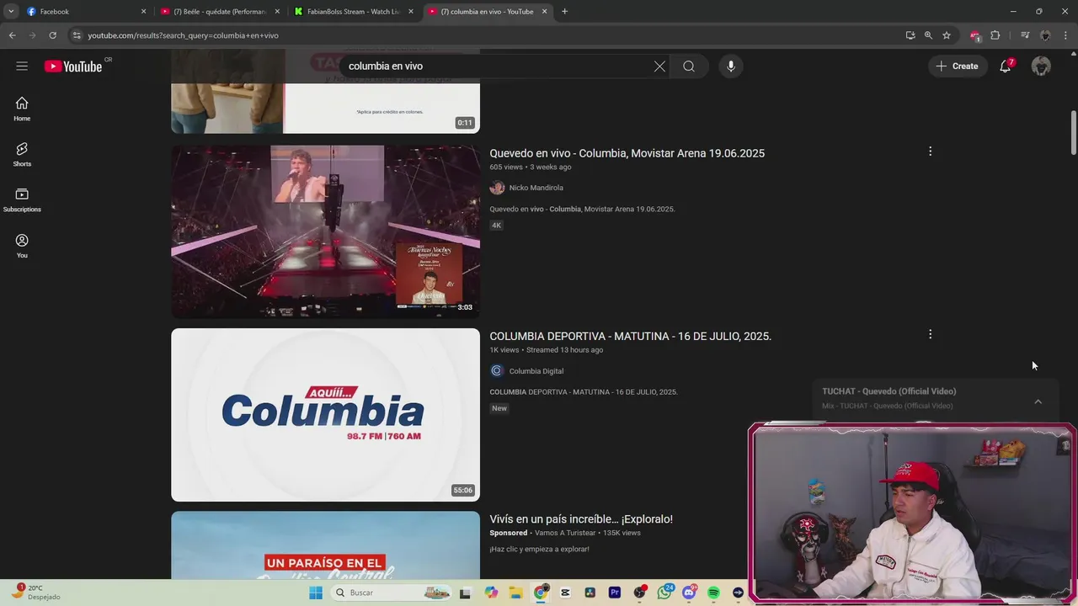Open Spotify from the taskbar

pyautogui.click(x=713, y=593)
